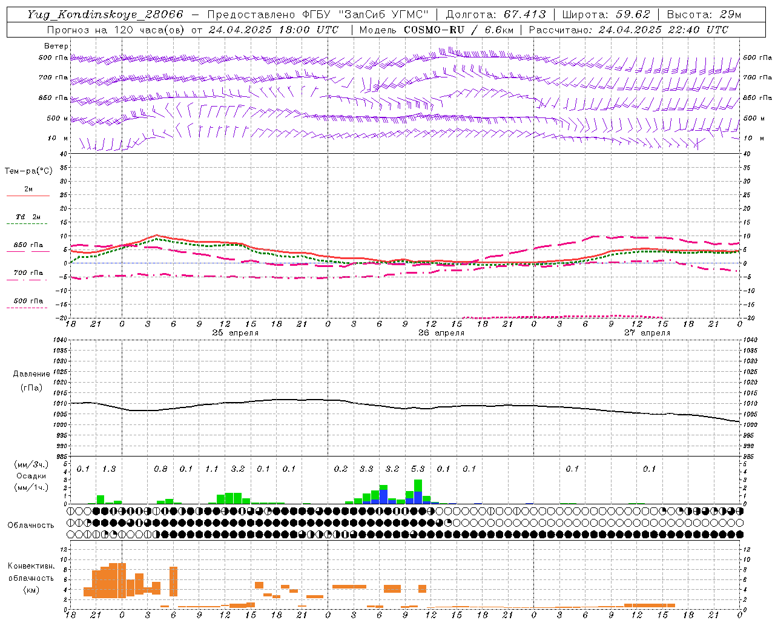Click the Высота: 29м header value
Screen dimensions: 775x620
click(704, 15)
